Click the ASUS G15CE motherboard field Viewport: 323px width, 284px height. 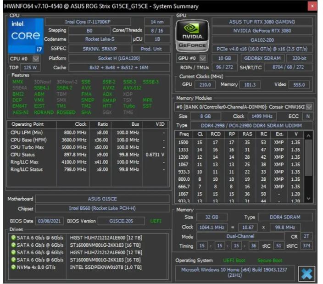[x=102, y=199]
